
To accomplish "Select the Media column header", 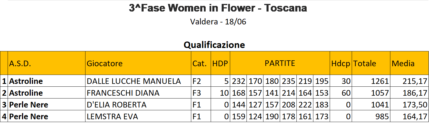I will tap(409, 63).
